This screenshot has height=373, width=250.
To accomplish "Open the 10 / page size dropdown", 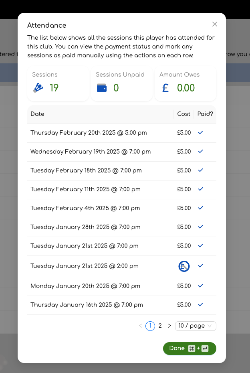I will click(196, 326).
